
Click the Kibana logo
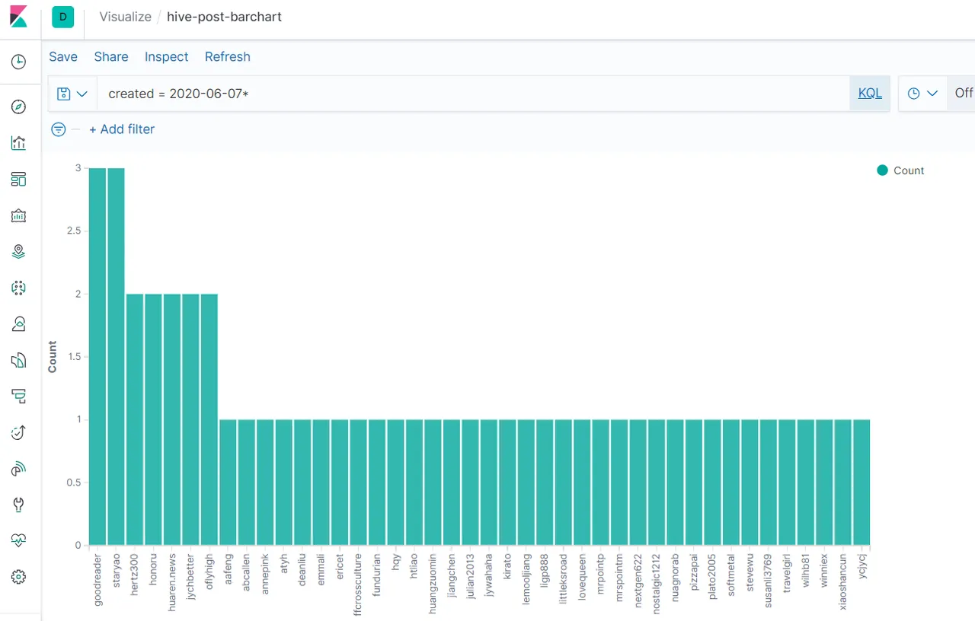point(18,17)
